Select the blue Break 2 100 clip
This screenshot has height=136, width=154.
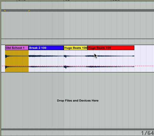pos(46,48)
